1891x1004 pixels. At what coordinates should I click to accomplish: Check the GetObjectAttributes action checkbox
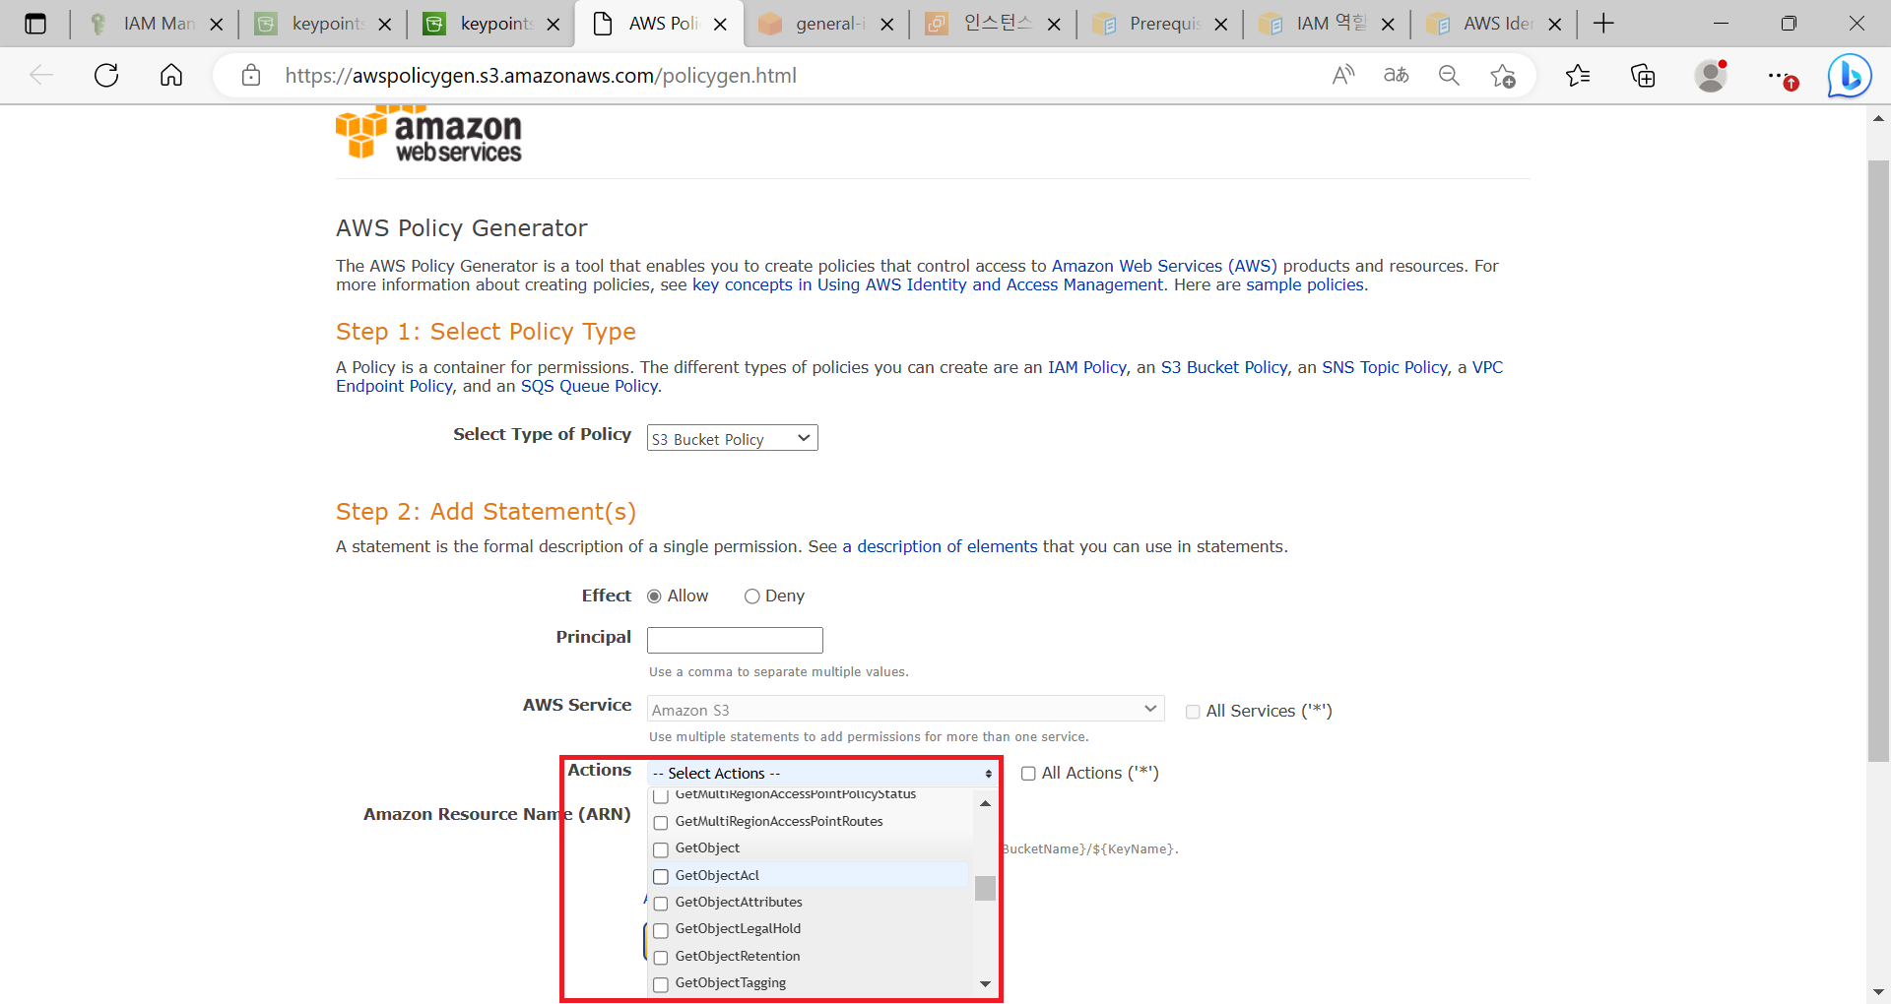click(x=661, y=904)
